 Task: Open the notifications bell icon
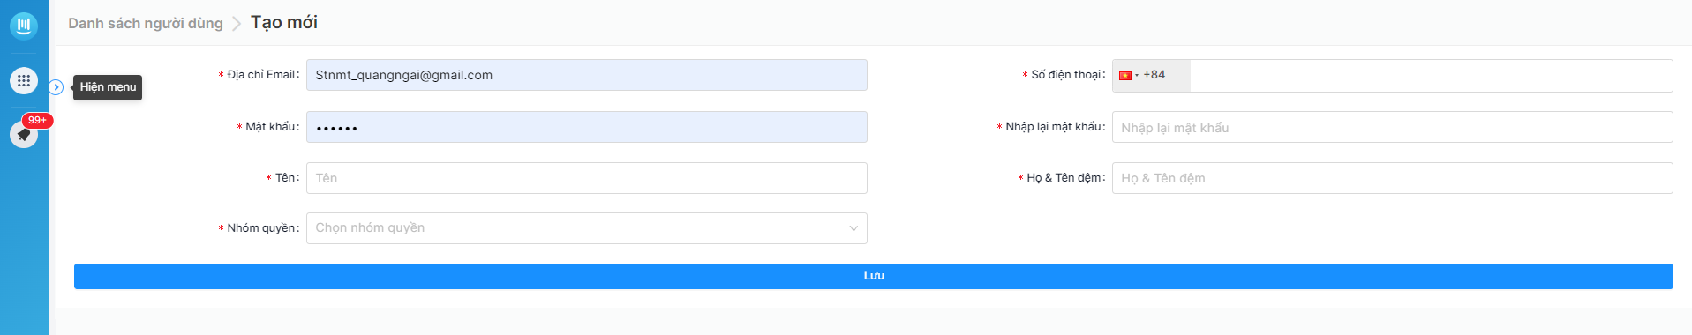click(24, 134)
